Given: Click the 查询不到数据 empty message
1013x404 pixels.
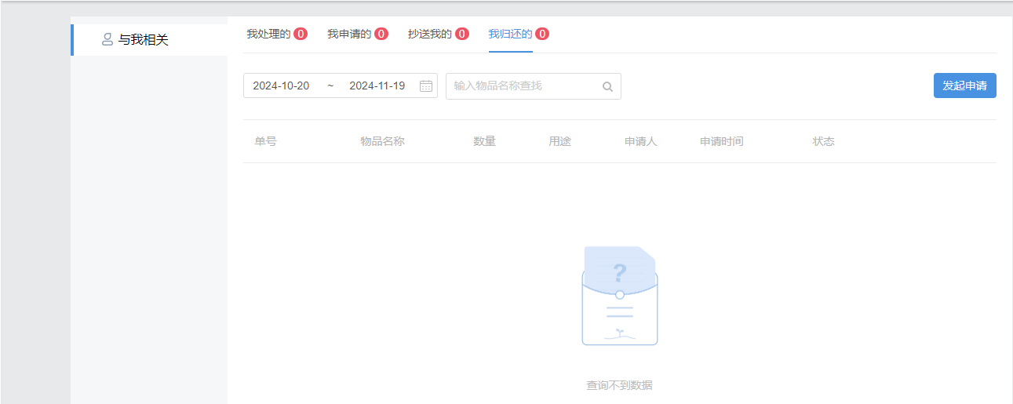Looking at the screenshot, I should (619, 385).
